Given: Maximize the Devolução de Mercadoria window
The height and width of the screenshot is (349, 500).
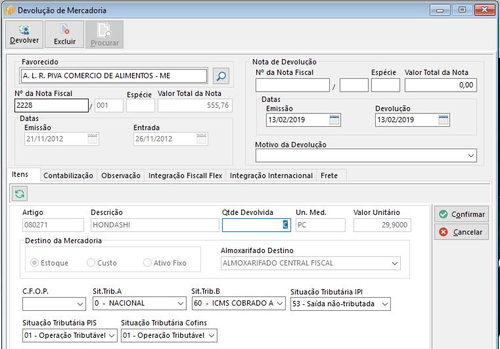Looking at the screenshot, I should point(462,10).
